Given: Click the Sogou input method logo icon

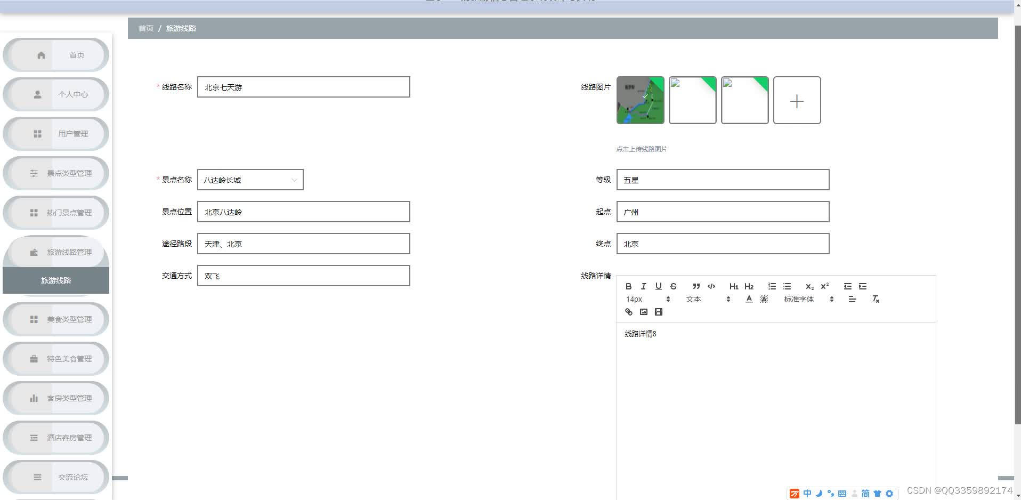Looking at the screenshot, I should coord(794,494).
